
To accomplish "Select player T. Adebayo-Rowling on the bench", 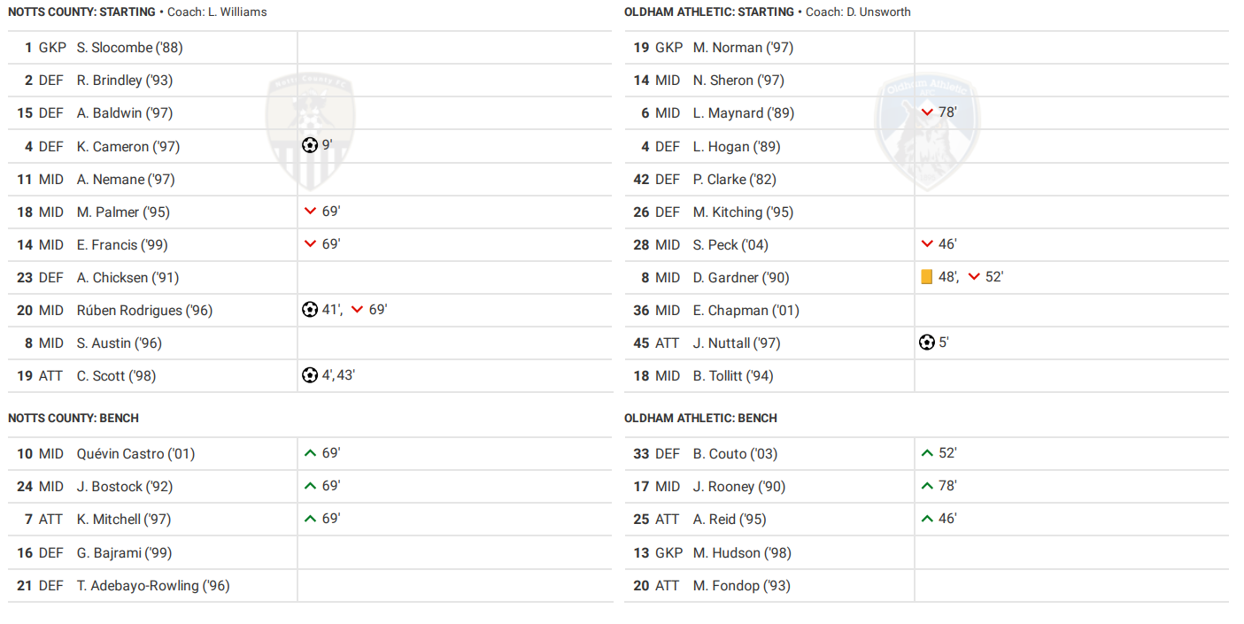I will 153,586.
